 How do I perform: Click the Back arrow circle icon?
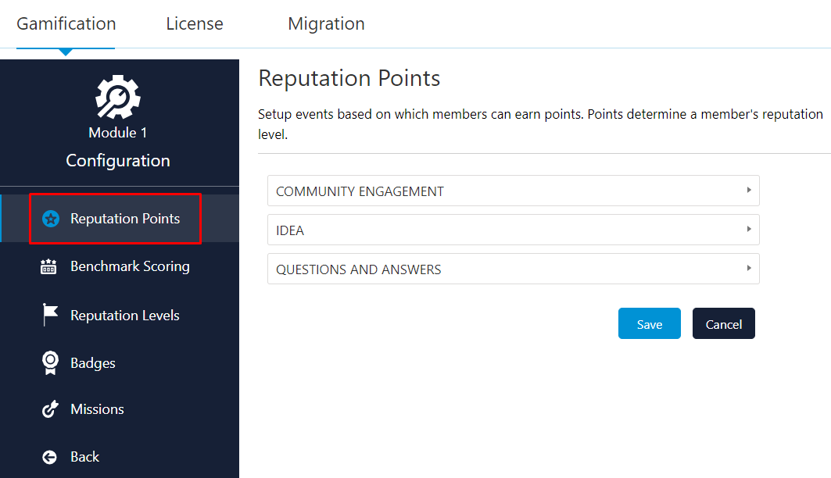(x=49, y=457)
